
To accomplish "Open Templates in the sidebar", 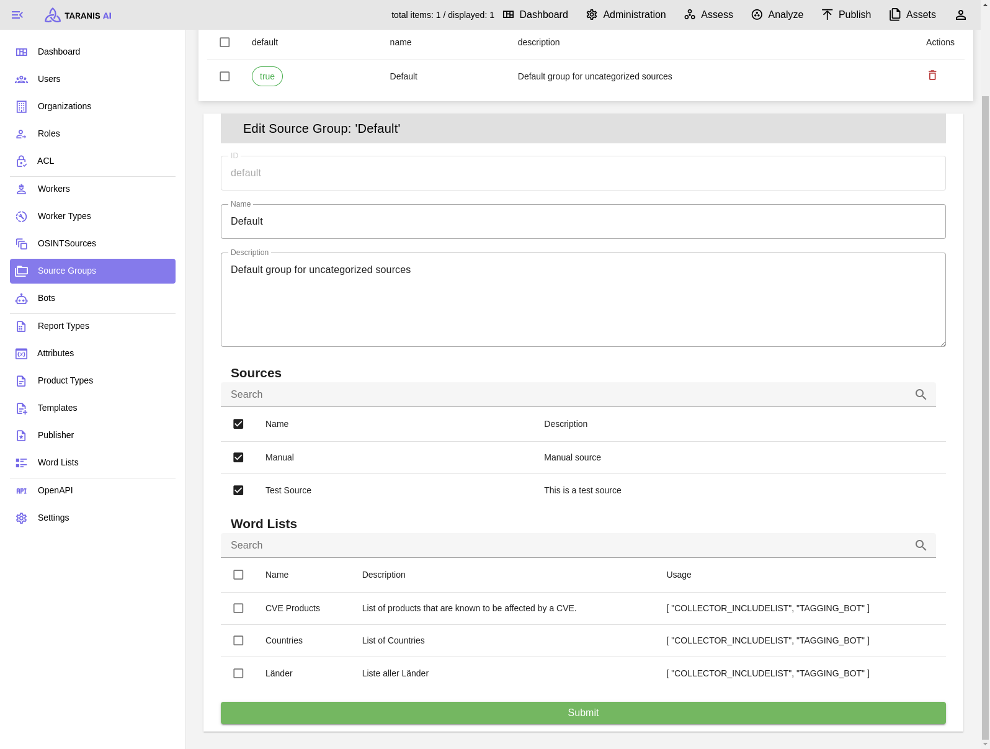I will point(93,408).
